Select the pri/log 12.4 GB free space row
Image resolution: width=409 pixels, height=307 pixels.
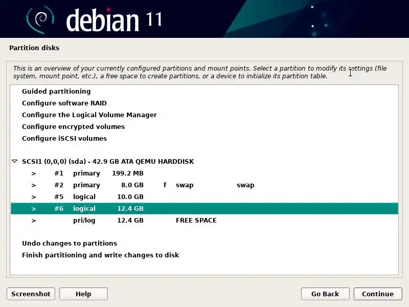pyautogui.click(x=204, y=221)
